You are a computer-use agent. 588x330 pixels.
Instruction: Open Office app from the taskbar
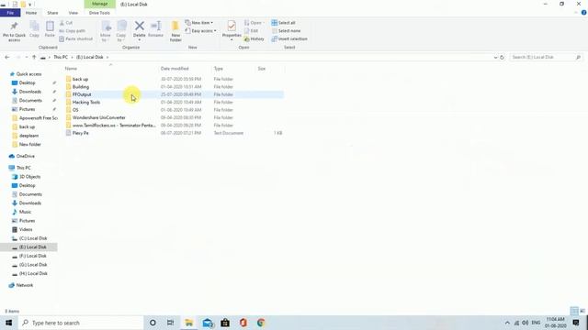(x=243, y=323)
